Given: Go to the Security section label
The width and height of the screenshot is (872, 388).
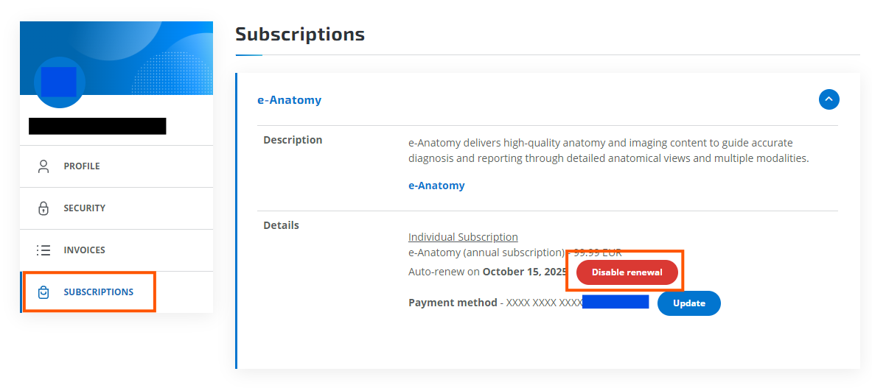Looking at the screenshot, I should click(x=84, y=208).
